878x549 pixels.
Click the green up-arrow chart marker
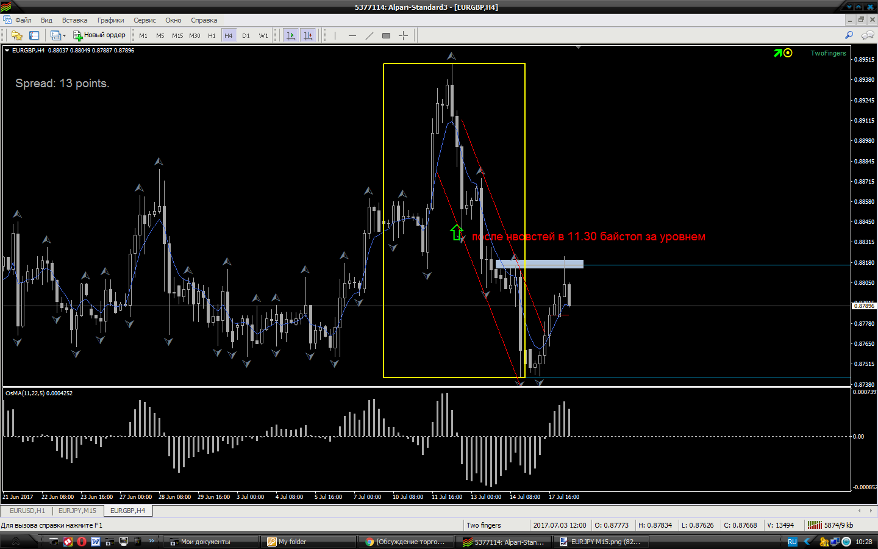click(x=456, y=232)
